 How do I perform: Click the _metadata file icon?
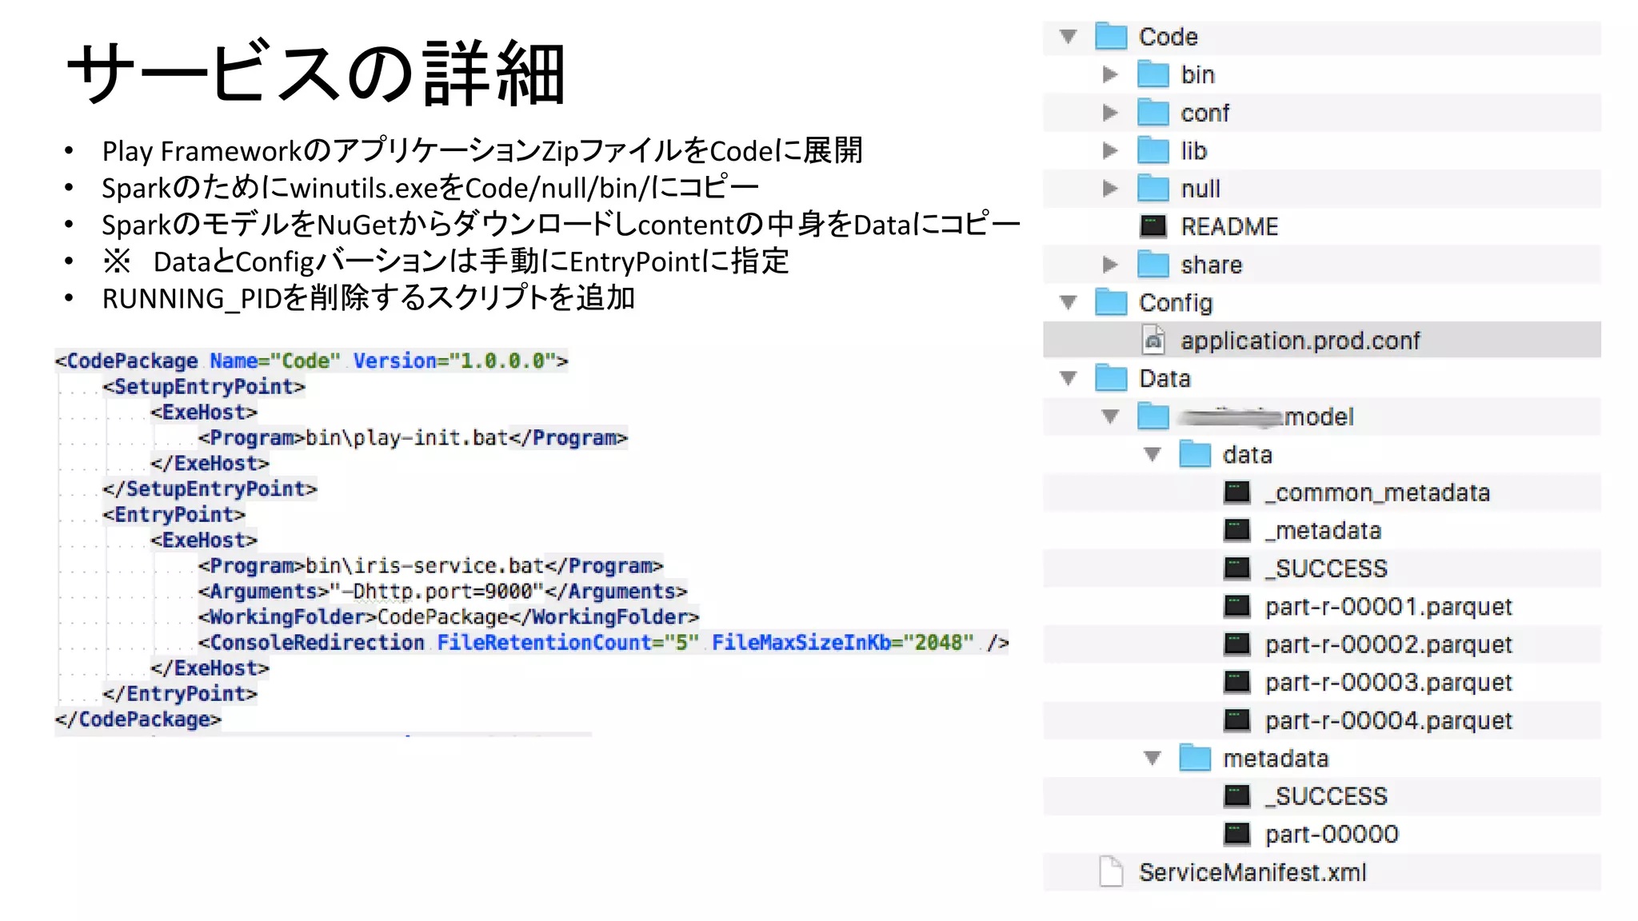pyautogui.click(x=1237, y=530)
